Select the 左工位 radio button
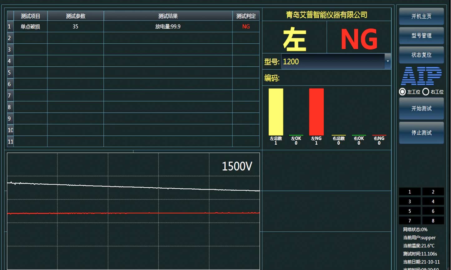The image size is (451, 270). click(x=402, y=92)
